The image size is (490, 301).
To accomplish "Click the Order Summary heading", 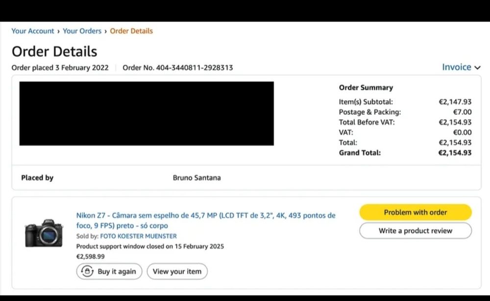I will 366,88.
